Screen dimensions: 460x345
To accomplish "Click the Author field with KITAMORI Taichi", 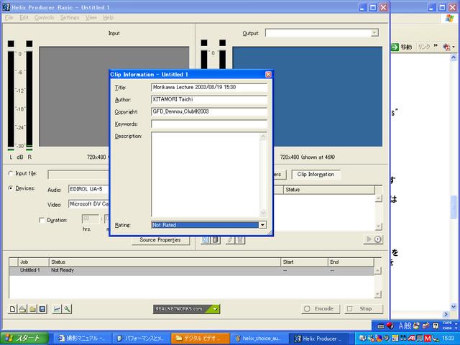I will coord(209,99).
